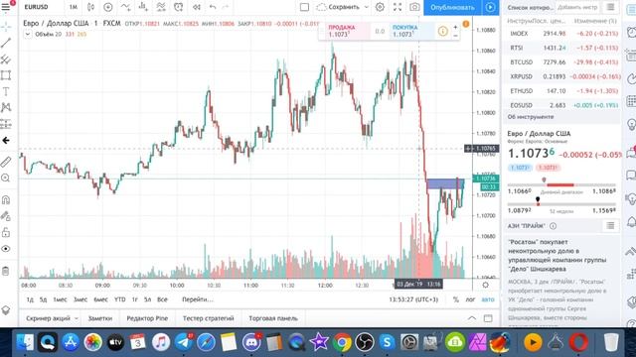Click the compare or add symbol icon
636x357 pixels.
108,7
